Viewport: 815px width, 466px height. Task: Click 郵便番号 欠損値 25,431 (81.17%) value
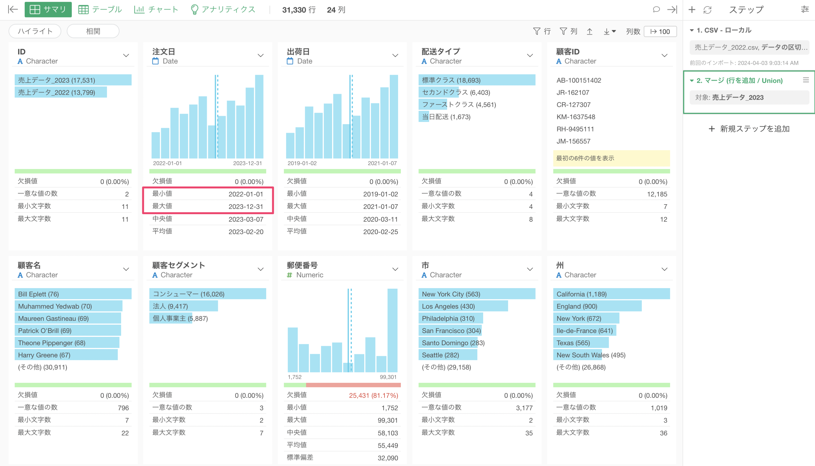pyautogui.click(x=373, y=395)
